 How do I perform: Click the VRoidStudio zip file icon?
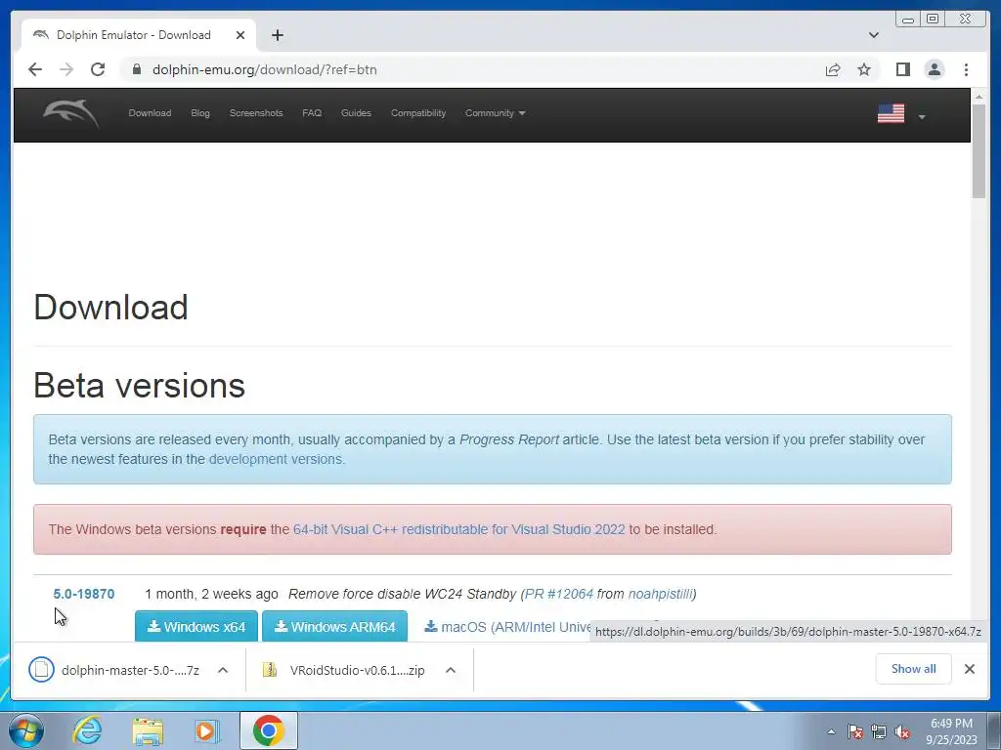tap(270, 670)
